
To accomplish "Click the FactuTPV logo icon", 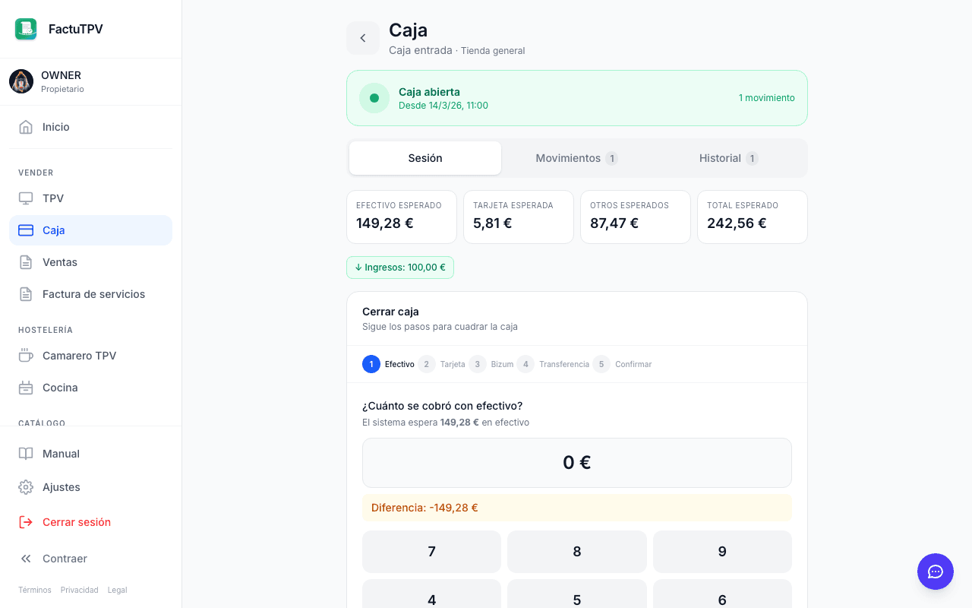I will [x=26, y=29].
